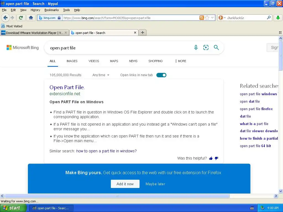Switch to the VIDEOS results tab

click(94, 61)
